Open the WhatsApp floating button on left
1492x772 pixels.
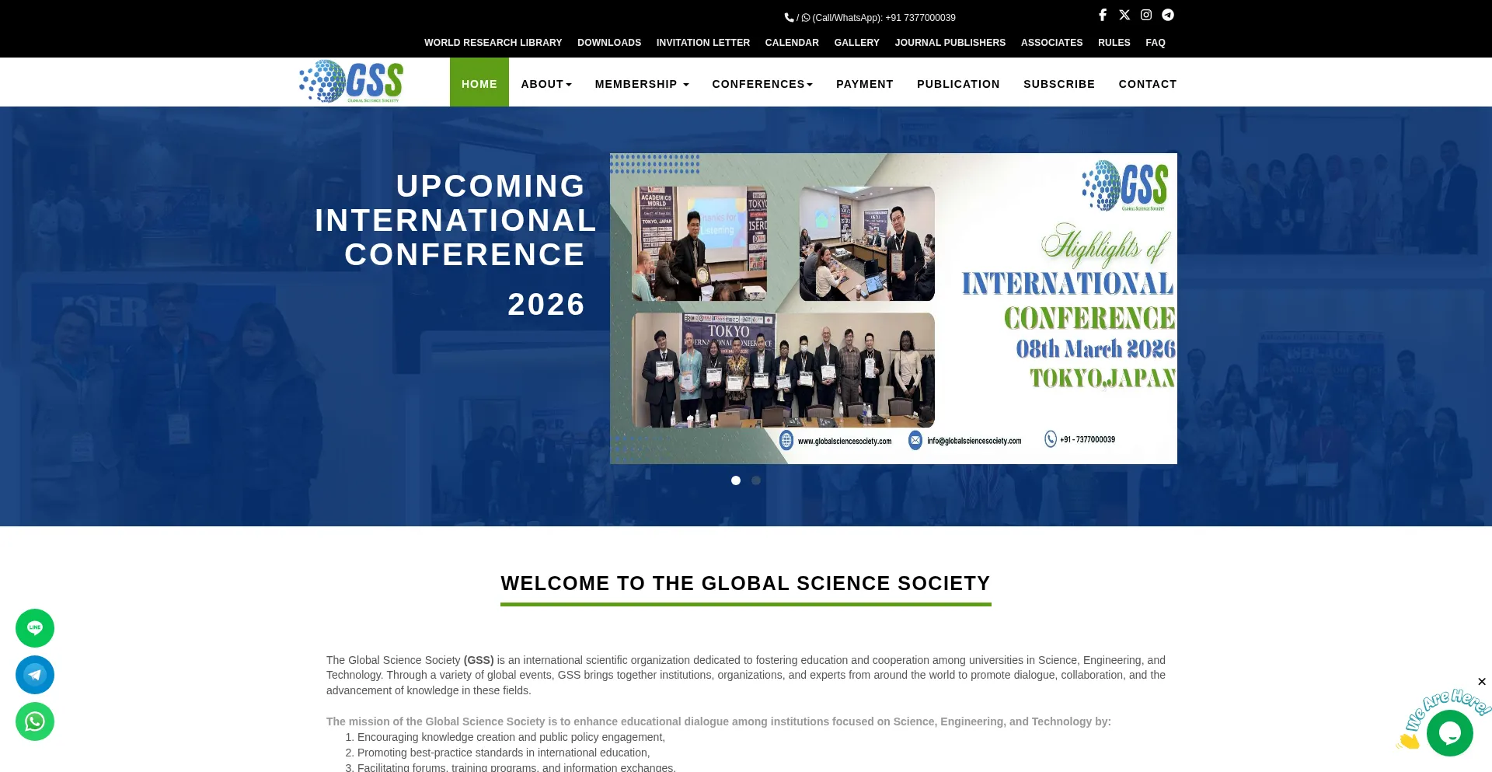pyautogui.click(x=35, y=721)
